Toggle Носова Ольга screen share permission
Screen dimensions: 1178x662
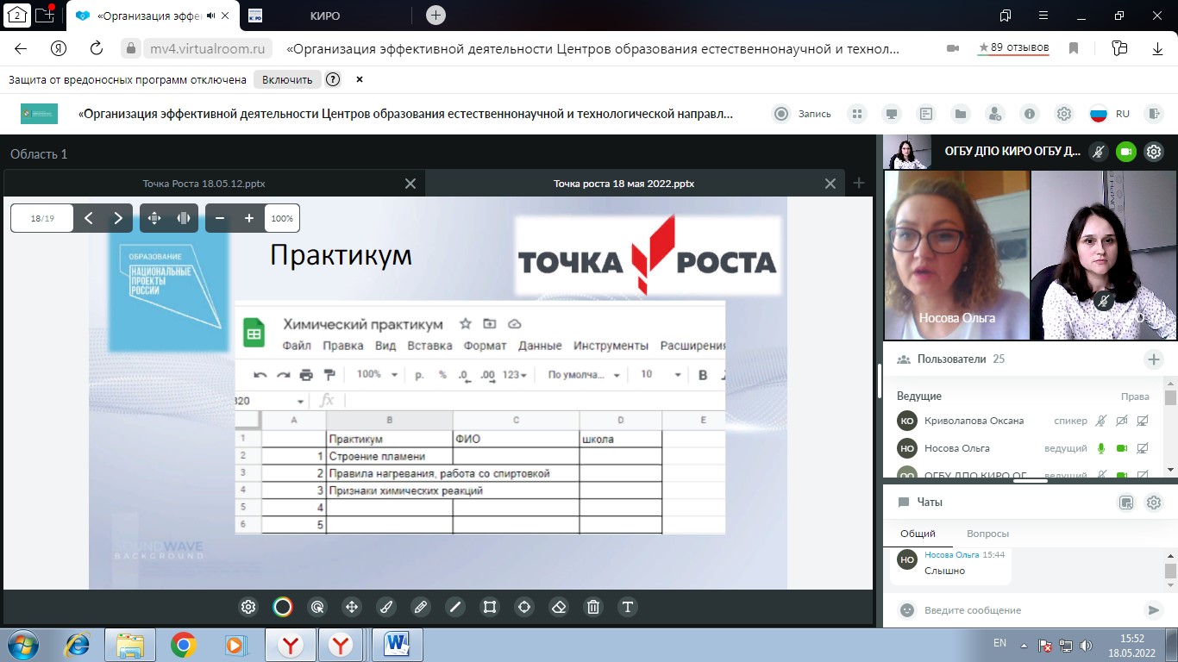(1143, 448)
